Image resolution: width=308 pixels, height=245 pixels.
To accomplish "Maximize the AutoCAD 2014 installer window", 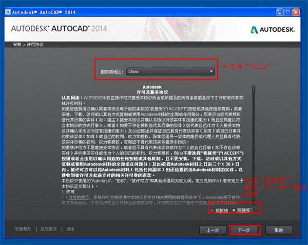I will (x=288, y=12).
